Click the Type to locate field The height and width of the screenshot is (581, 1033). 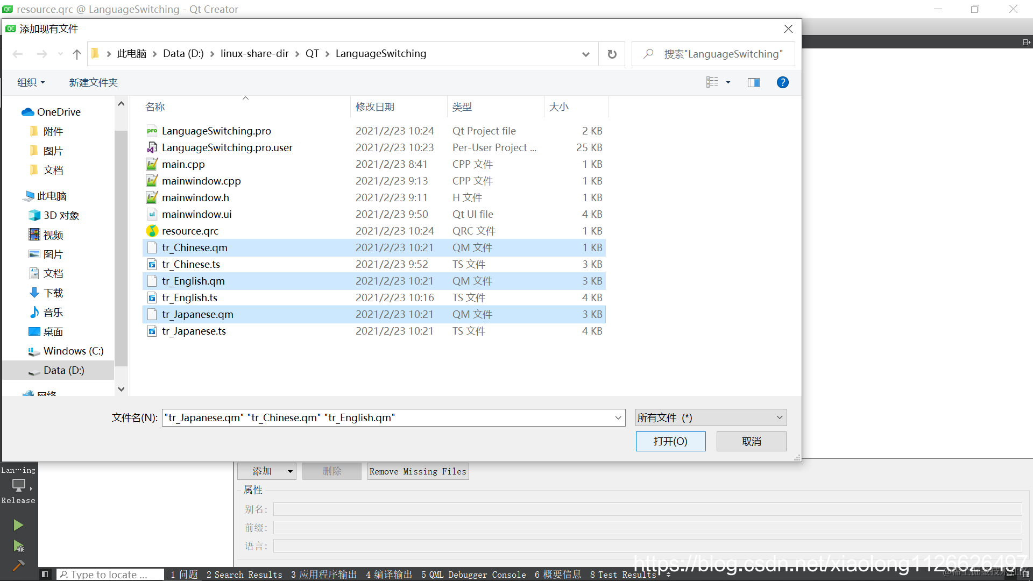click(110, 575)
